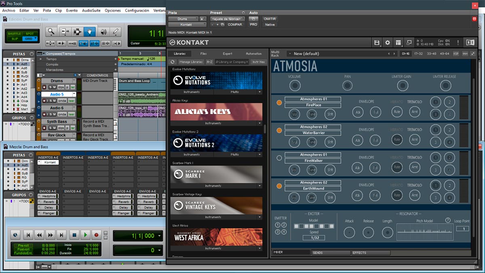Toggle Kontakt minimized view icon

click(x=409, y=42)
